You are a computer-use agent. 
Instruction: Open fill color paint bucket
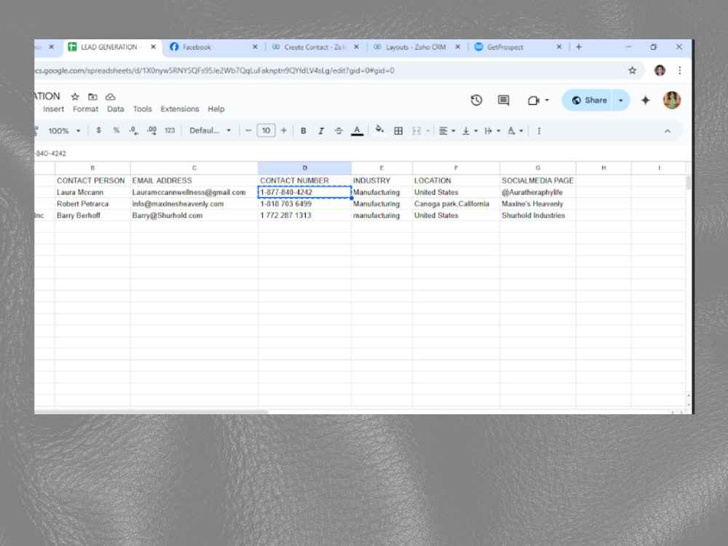click(x=379, y=130)
